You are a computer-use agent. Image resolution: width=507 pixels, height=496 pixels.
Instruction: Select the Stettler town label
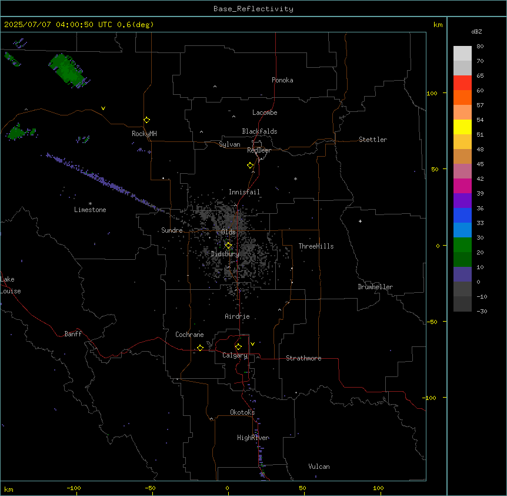(x=373, y=140)
